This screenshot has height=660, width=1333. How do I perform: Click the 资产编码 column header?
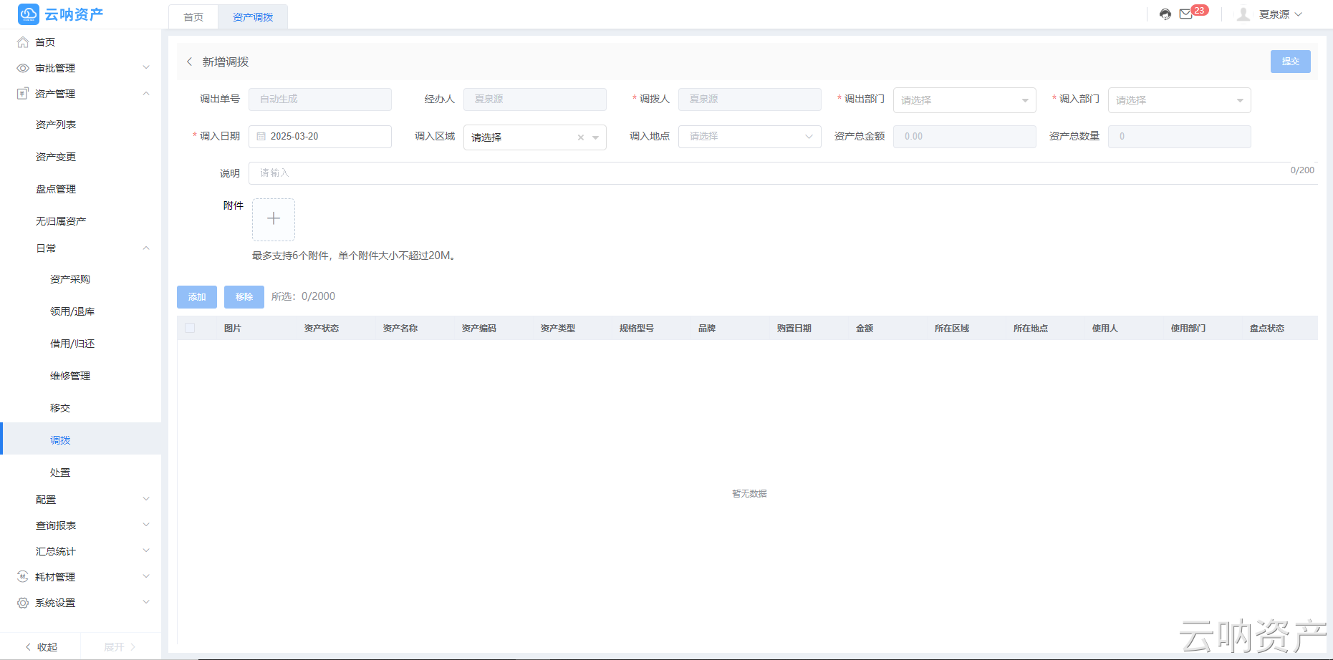[479, 329]
